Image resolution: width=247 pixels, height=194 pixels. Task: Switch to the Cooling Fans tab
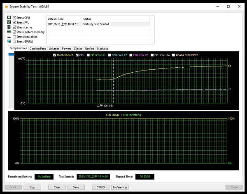click(37, 49)
